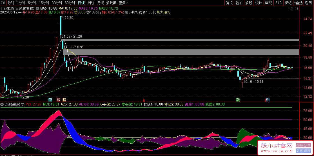Click the diamond icon at chart top-right

(291, 9)
